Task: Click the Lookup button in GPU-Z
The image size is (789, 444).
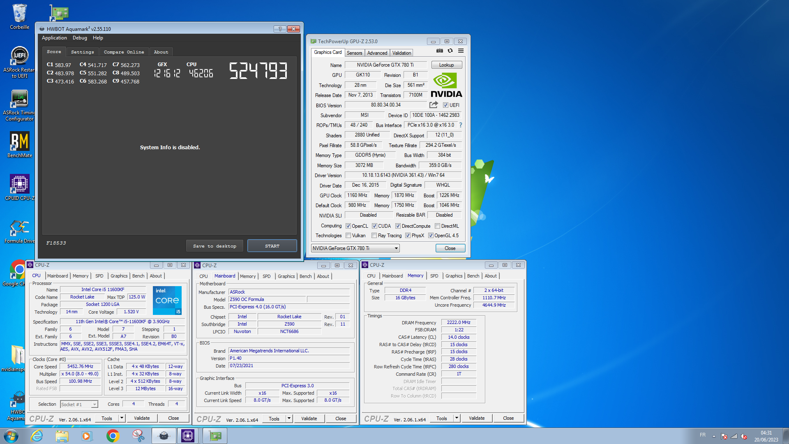Action: [x=446, y=65]
